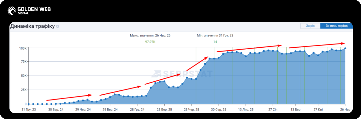Switch to the За рік tab
Screen dimensions: 361x119
tap(310, 26)
